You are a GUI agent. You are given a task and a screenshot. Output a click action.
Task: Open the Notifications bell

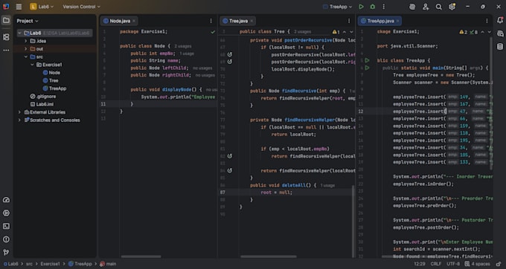500,20
